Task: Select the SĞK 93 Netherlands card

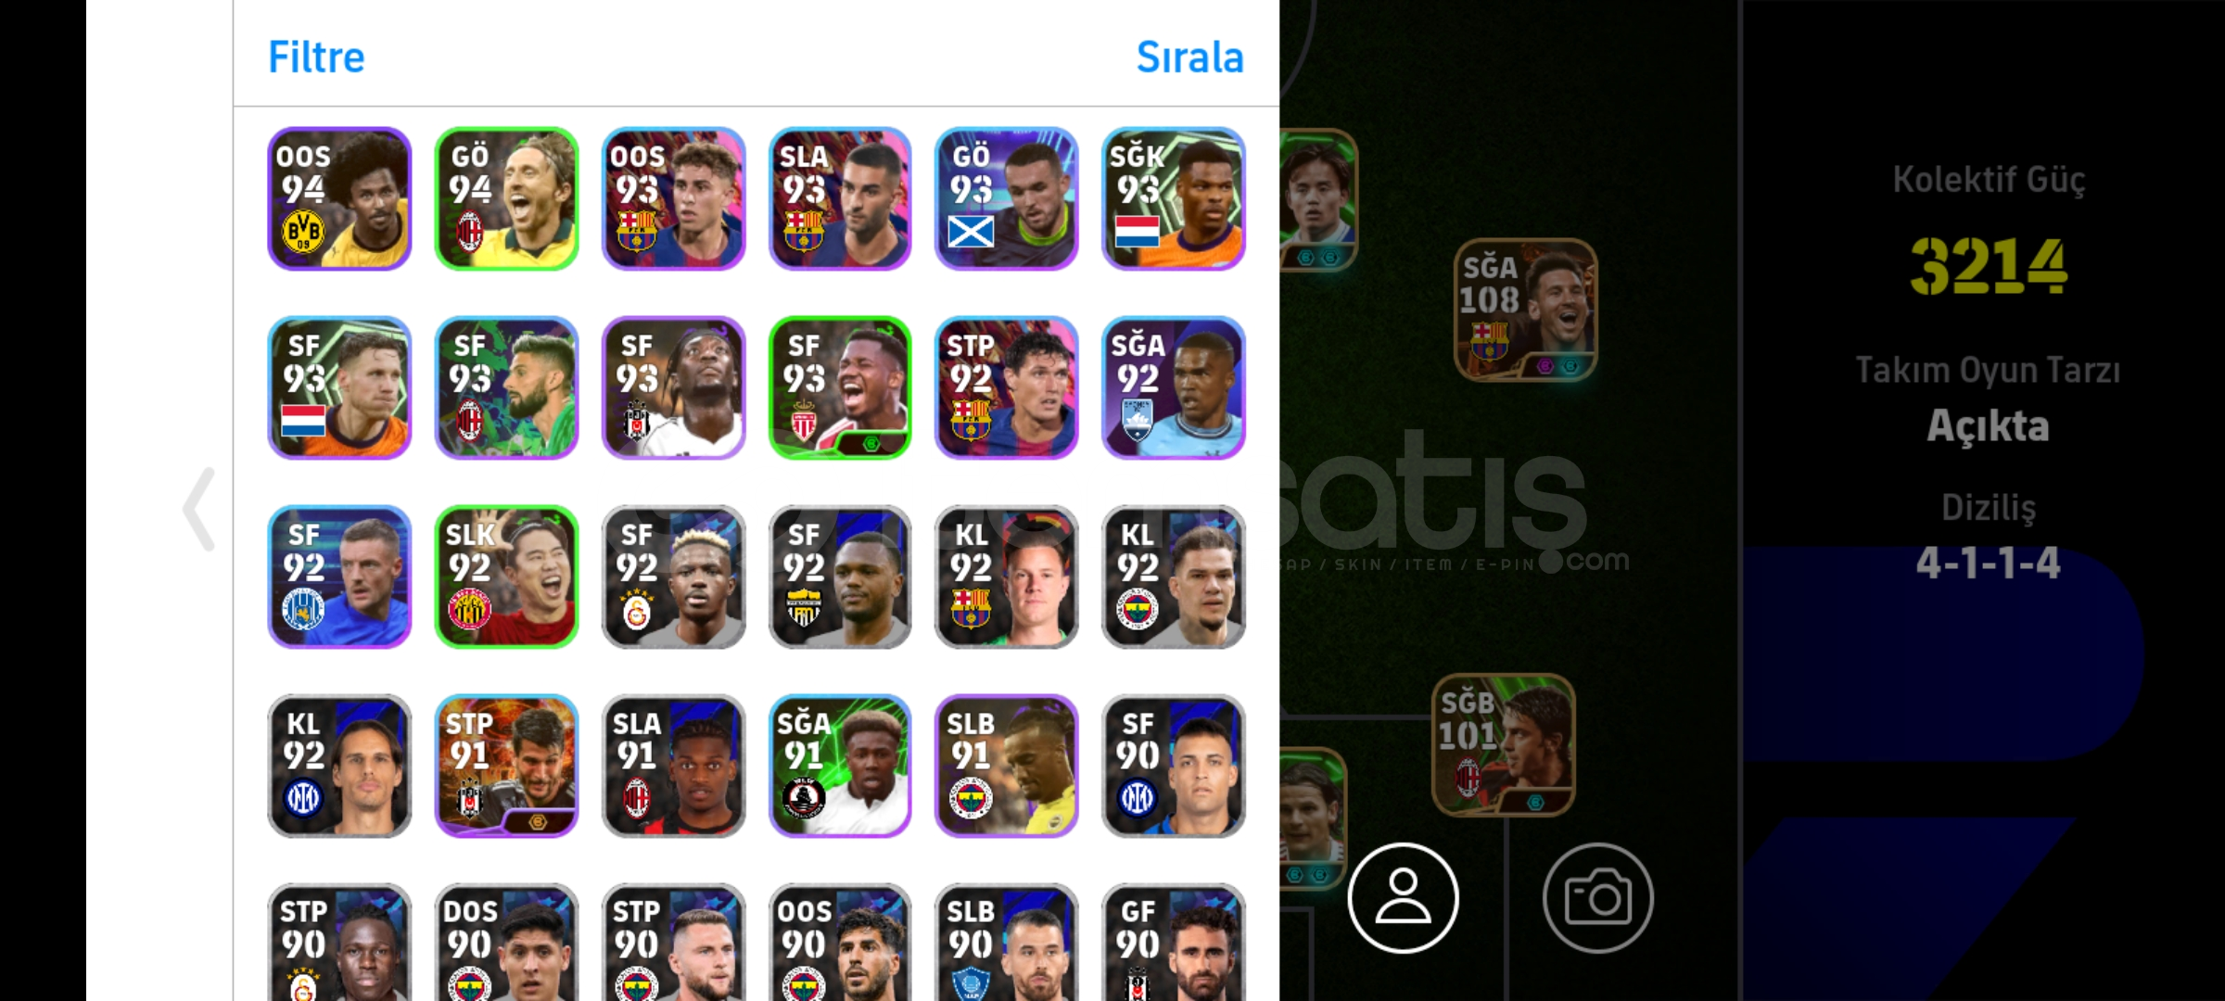Action: [x=1174, y=198]
